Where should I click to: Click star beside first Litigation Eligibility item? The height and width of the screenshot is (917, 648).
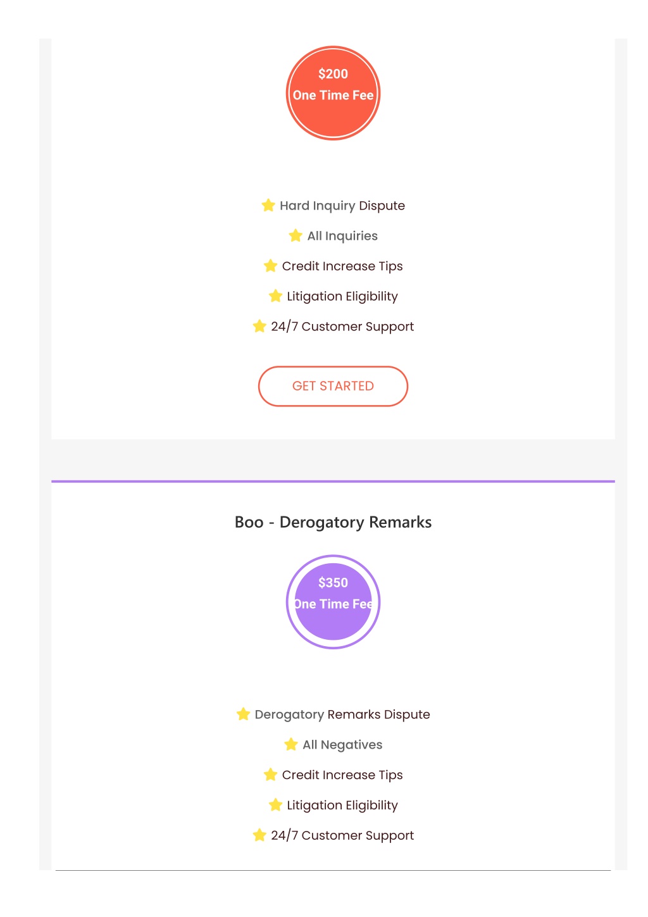[x=275, y=296]
